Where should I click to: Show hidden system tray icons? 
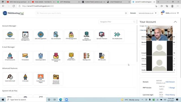pyautogui.click(x=142, y=100)
